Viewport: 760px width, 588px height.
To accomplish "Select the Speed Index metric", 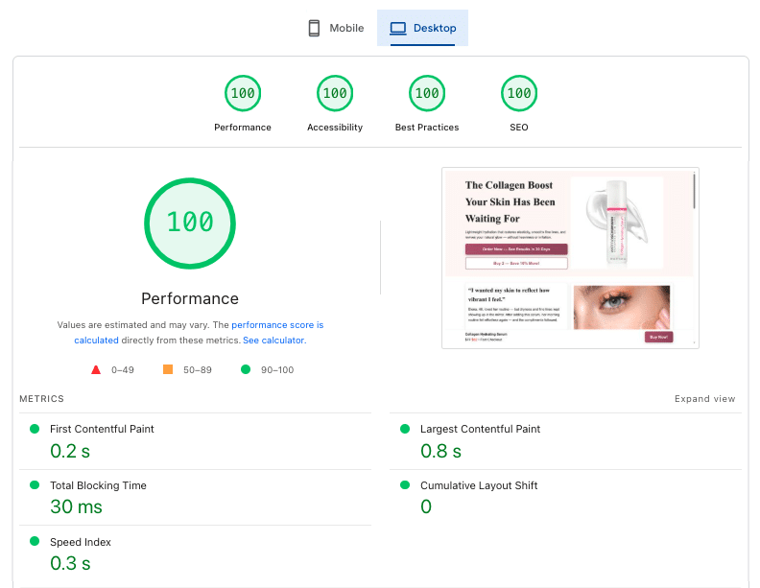I will coord(81,543).
